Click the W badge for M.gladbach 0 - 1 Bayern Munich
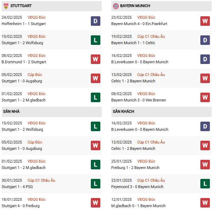Viewport: 212px width, 210px height. pyautogui.click(x=205, y=203)
